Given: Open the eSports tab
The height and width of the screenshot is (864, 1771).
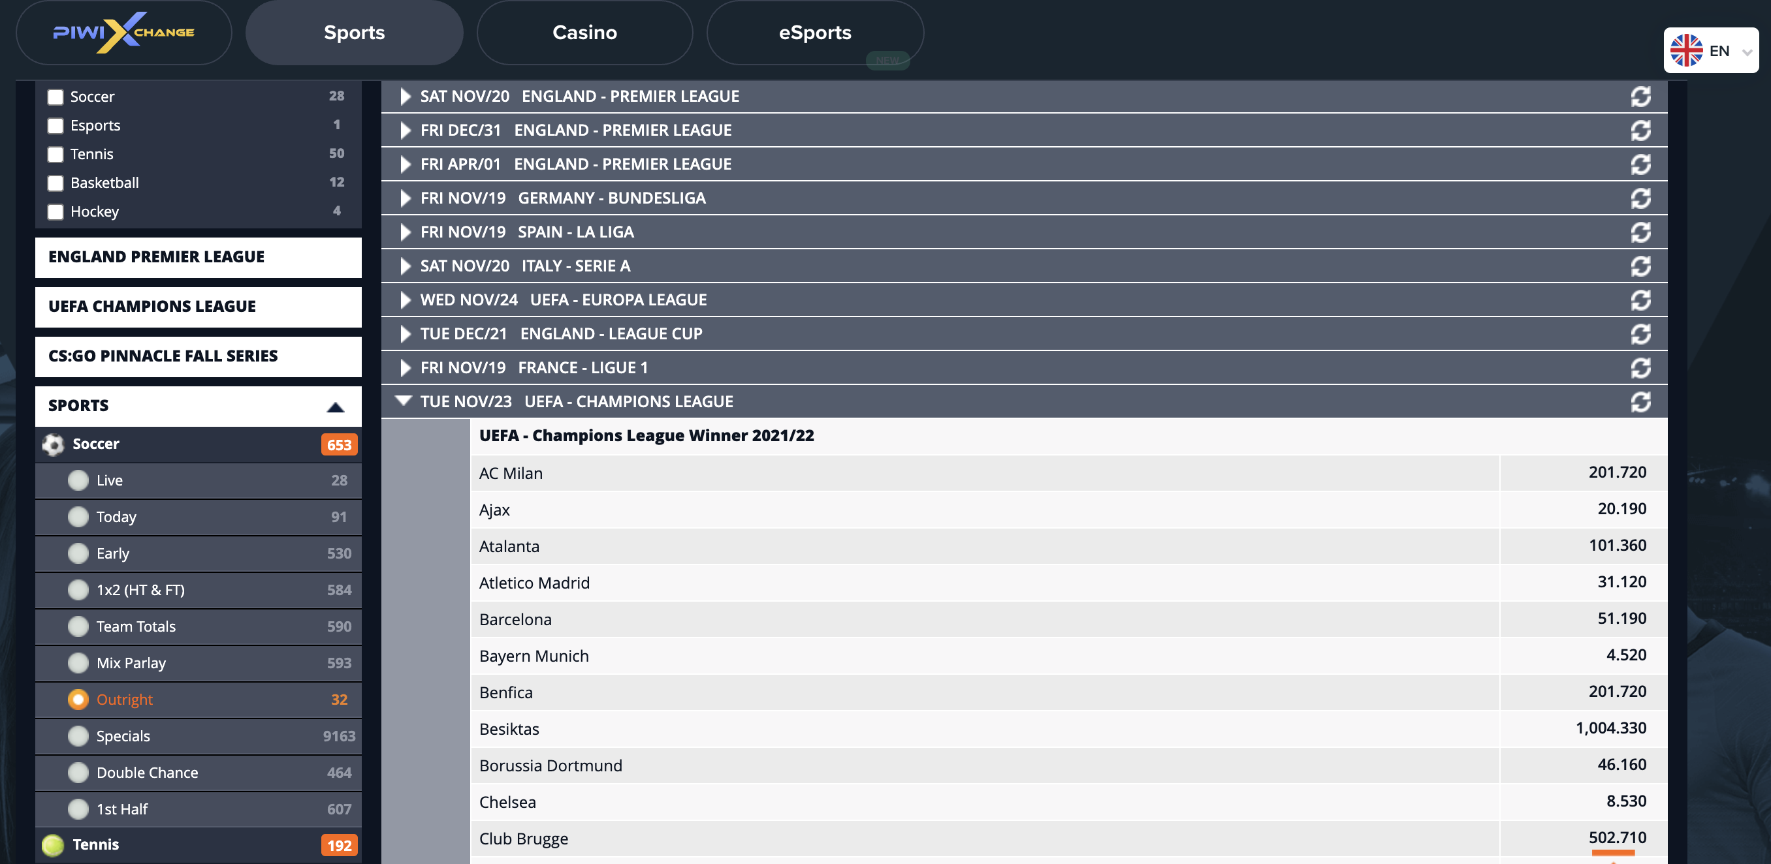Looking at the screenshot, I should [815, 32].
